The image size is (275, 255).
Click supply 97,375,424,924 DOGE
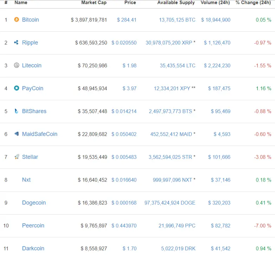pyautogui.click(x=170, y=203)
